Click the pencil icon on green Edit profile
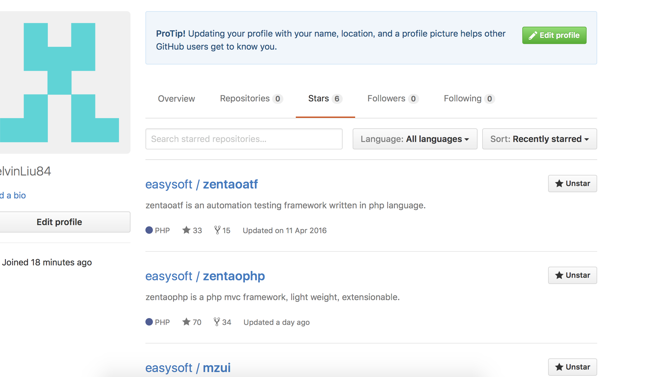This screenshot has height=377, width=650. click(533, 36)
